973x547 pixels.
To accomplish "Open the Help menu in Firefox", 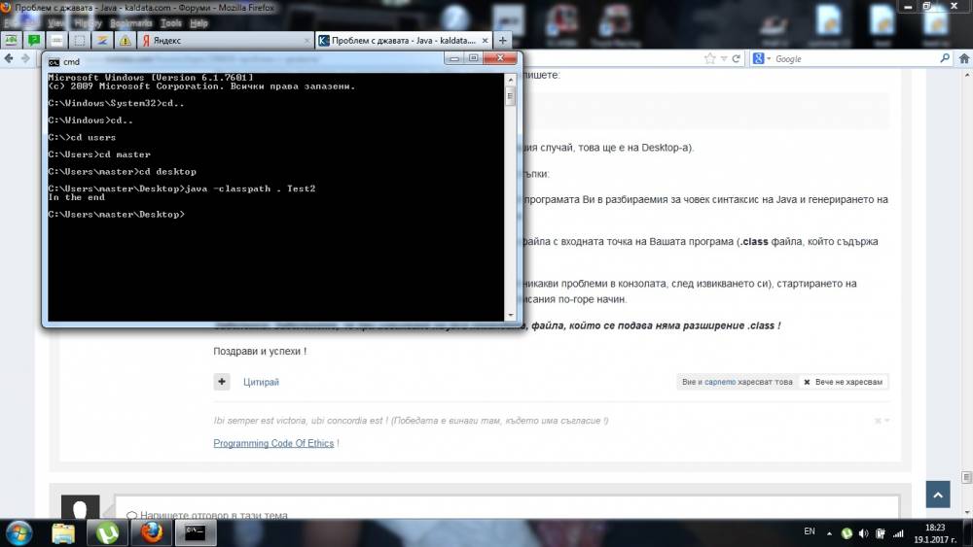I will click(x=198, y=23).
